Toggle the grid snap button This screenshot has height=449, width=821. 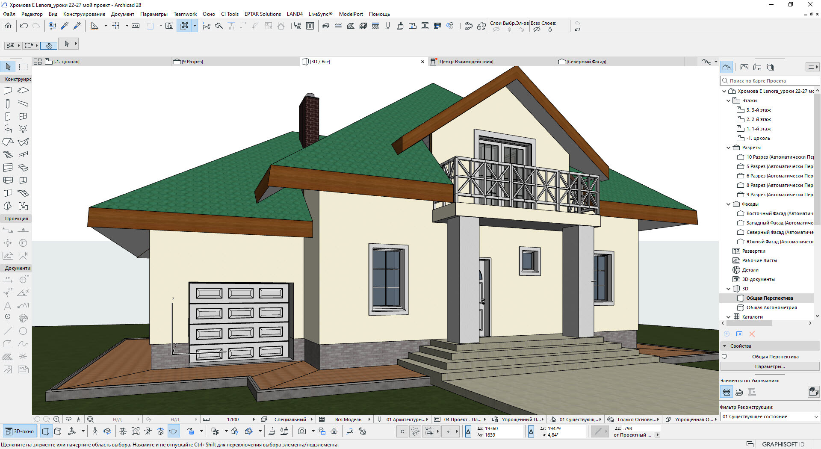pos(115,26)
